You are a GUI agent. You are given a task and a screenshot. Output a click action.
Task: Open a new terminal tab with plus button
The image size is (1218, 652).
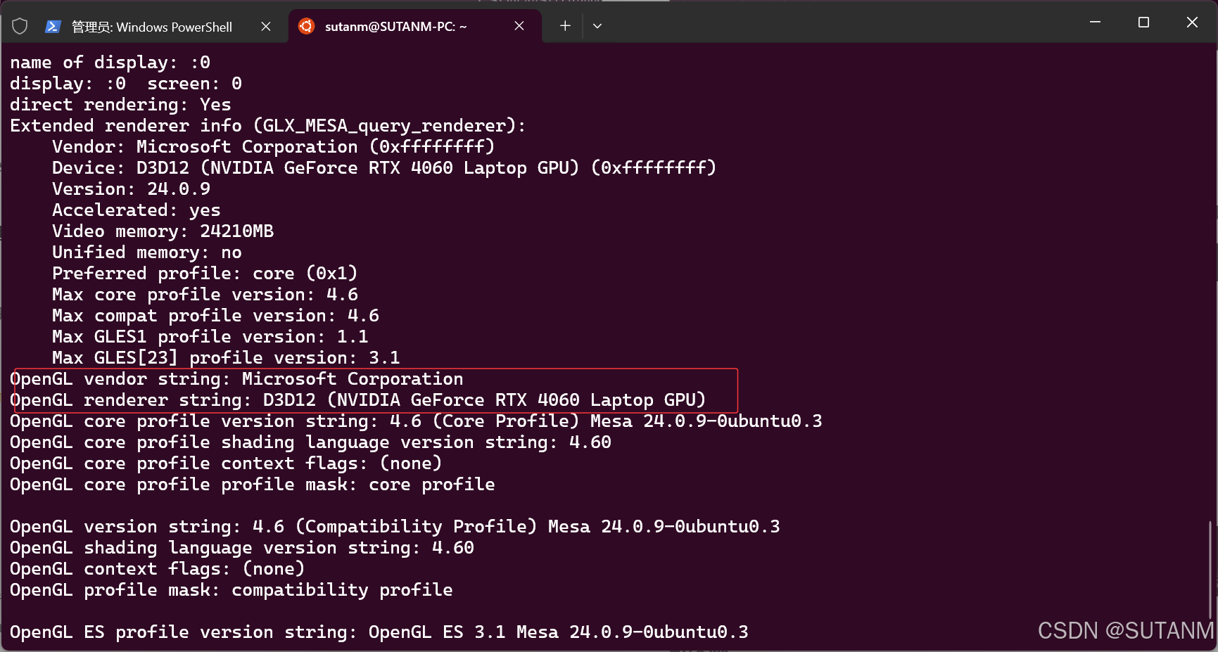pyautogui.click(x=565, y=26)
